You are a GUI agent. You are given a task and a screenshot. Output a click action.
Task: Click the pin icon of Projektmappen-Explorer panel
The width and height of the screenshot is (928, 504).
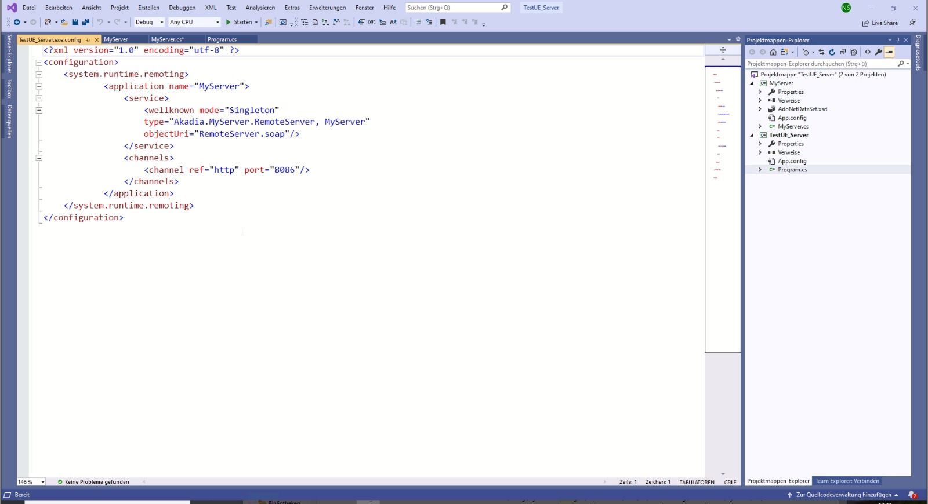[898, 40]
